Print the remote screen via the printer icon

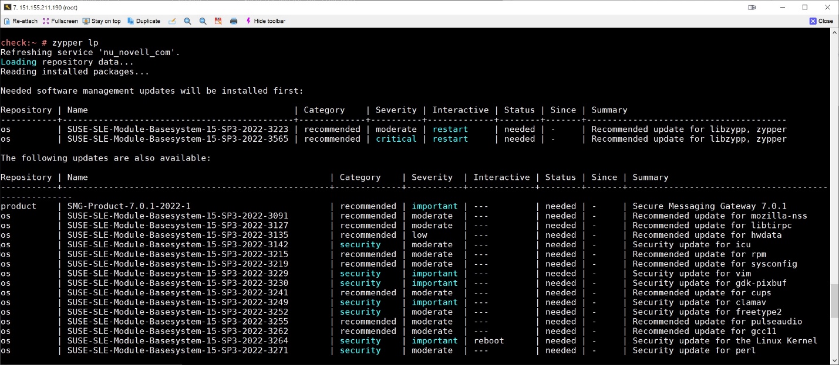point(233,21)
